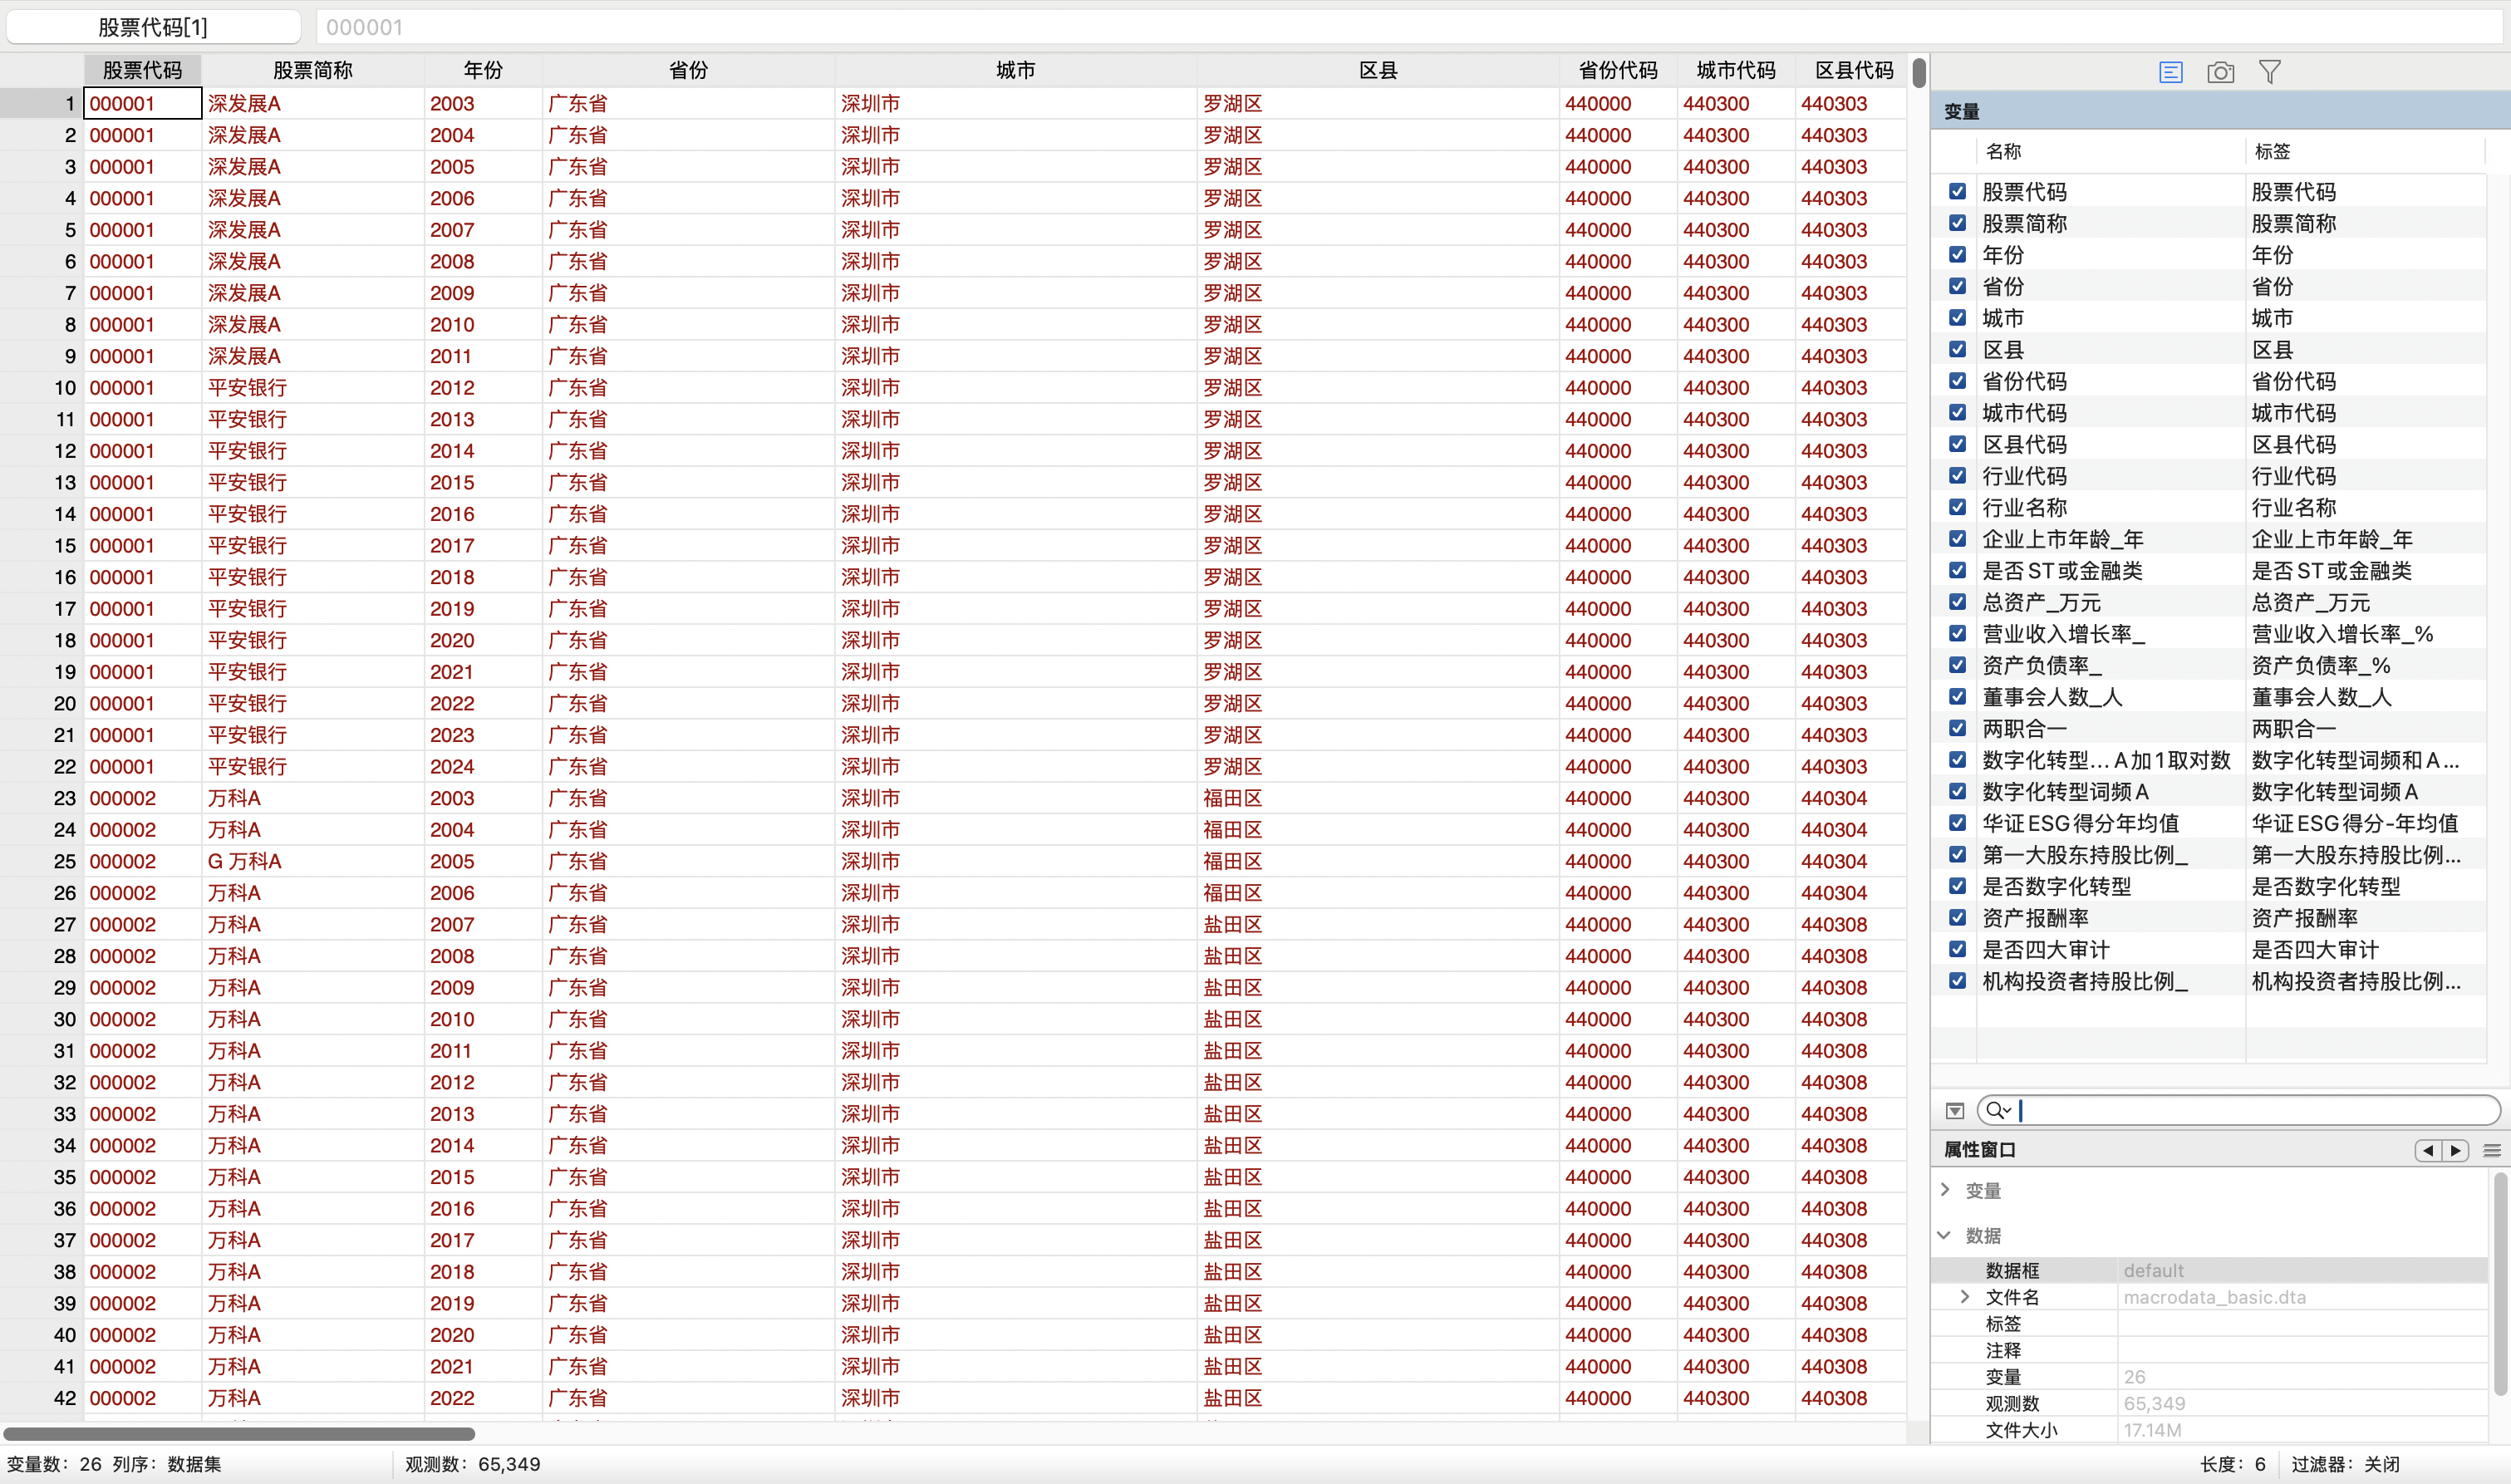Expand the 变量 properties section
This screenshot has width=2511, height=1484.
tap(1945, 1189)
